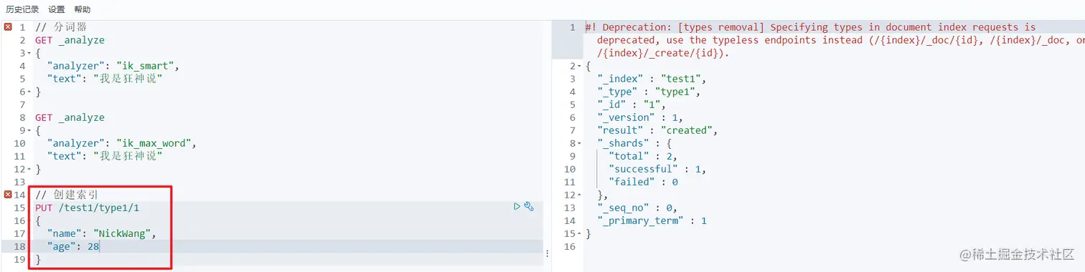
Task: Open the 设置 settings menu
Action: coord(57,9)
